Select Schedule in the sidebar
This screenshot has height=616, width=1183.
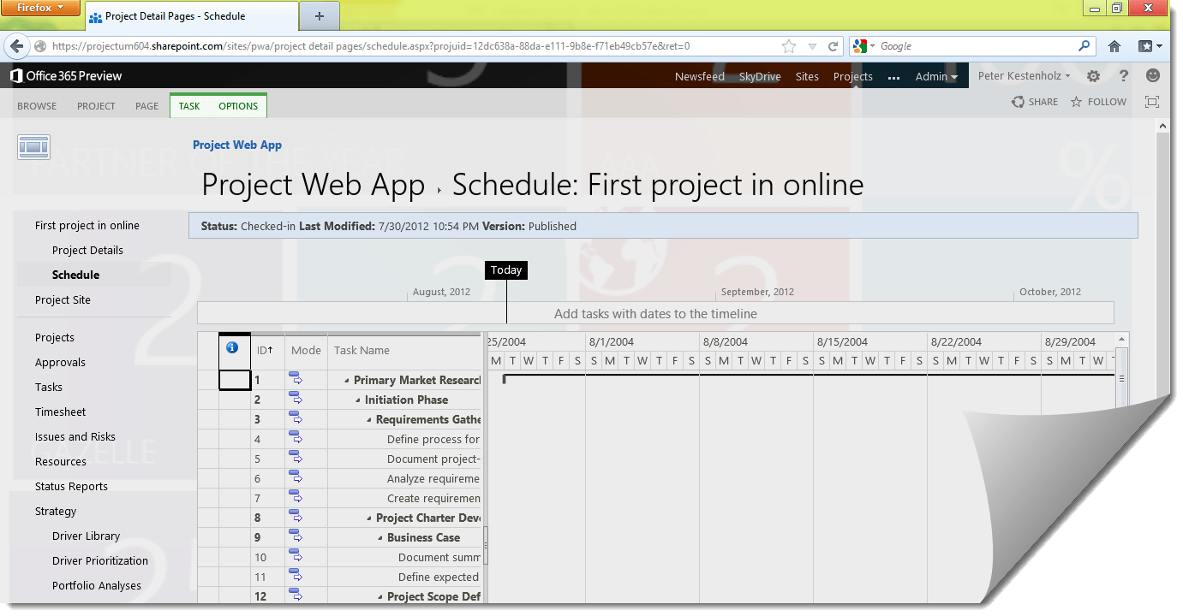click(75, 275)
